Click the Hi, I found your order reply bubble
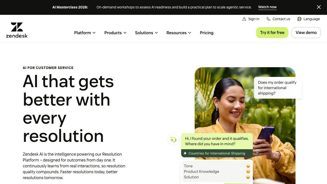 pyautogui.click(x=217, y=141)
